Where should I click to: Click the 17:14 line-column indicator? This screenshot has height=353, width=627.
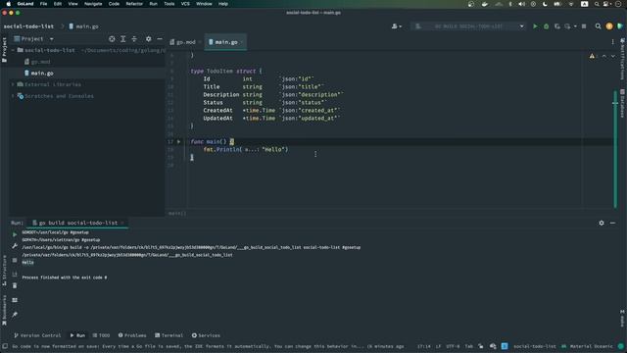pos(424,346)
